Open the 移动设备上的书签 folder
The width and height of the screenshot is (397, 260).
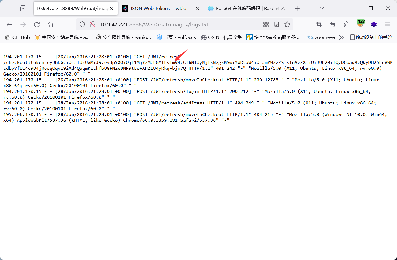point(371,37)
